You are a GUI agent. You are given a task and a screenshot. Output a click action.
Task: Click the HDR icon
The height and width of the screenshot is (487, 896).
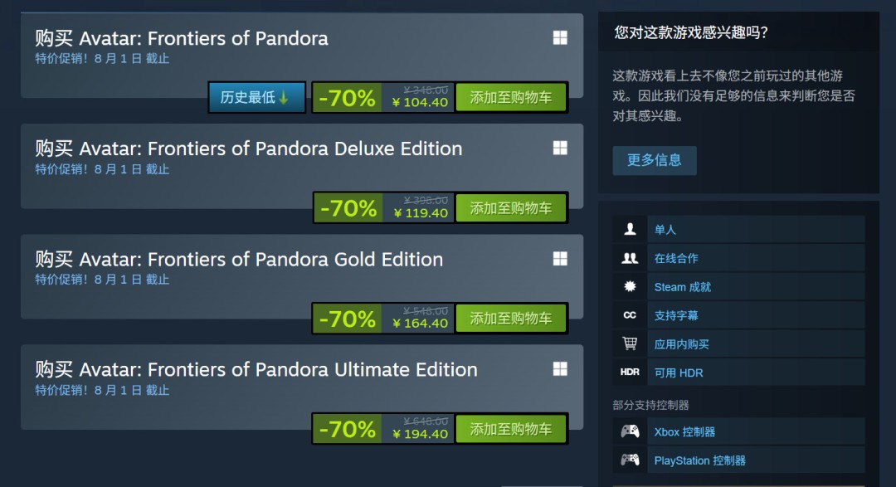click(x=630, y=373)
